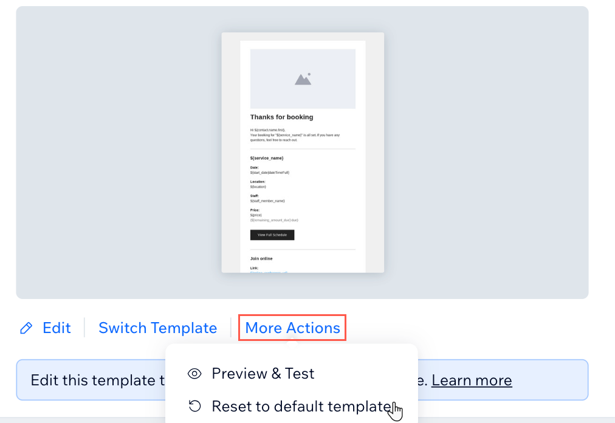Click the mountain image placeholder icon

point(303,79)
